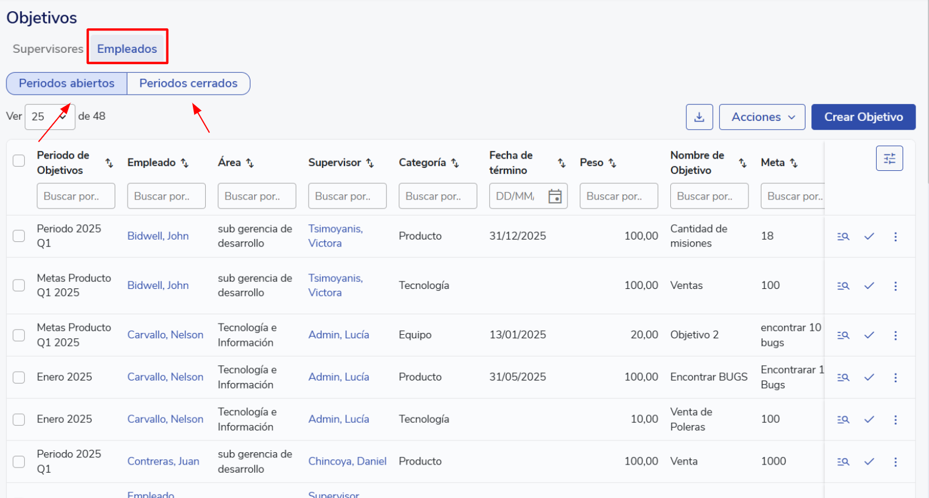Screen dimensions: 929x498
Task: Click checkmark icon in Ventas objective row
Action: coord(869,286)
